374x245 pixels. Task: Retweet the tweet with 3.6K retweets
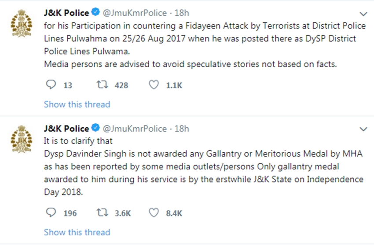(102, 213)
